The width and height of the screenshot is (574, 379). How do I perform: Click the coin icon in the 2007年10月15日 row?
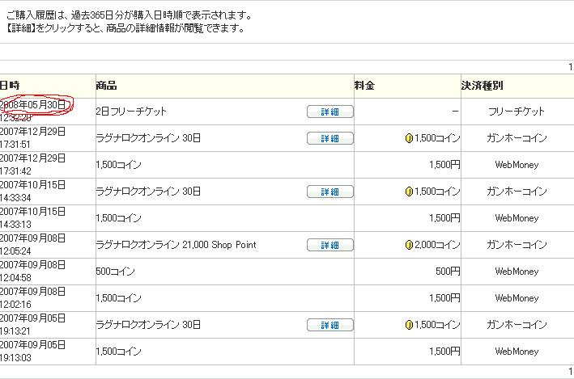click(409, 192)
